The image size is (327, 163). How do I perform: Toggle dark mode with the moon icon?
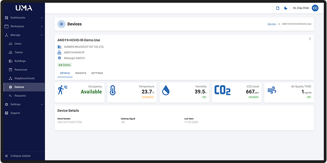pos(286,8)
